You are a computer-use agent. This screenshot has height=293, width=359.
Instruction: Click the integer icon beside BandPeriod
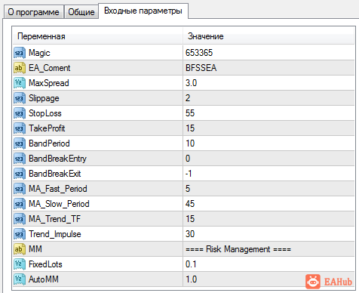tap(20, 143)
